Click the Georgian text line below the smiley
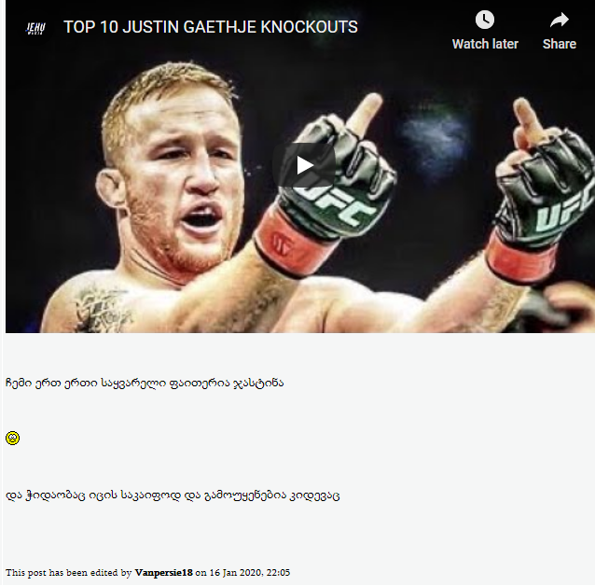This screenshot has height=586, width=595. (173, 495)
